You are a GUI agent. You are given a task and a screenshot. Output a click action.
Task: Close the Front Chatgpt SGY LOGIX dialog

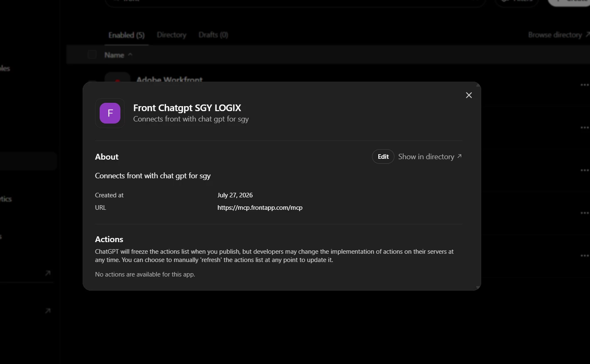469,95
